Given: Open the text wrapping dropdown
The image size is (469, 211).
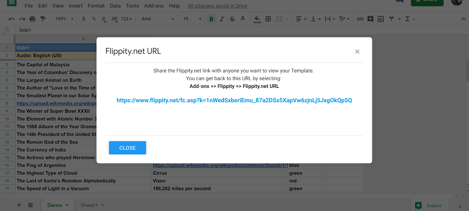Looking at the screenshot, I should point(330,19).
